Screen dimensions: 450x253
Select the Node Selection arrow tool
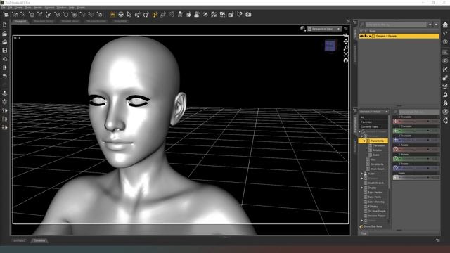pyautogui.click(x=129, y=15)
